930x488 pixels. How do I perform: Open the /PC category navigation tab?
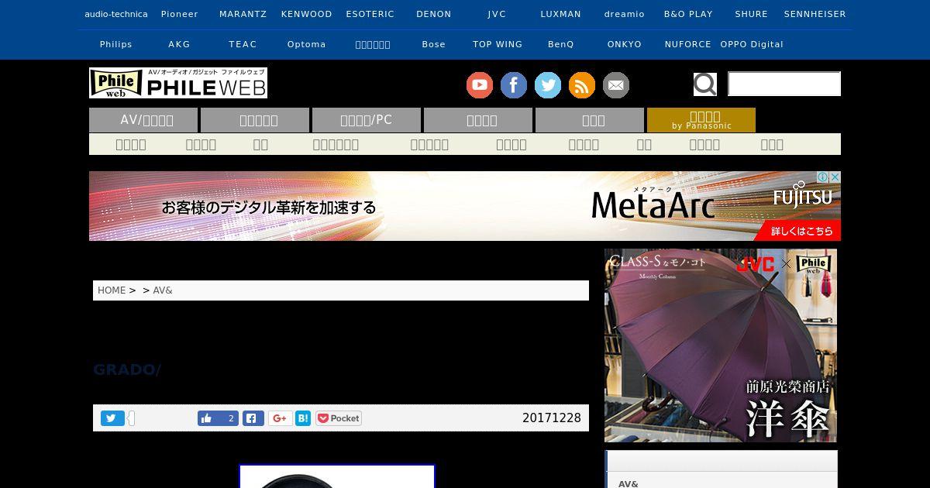coord(367,120)
